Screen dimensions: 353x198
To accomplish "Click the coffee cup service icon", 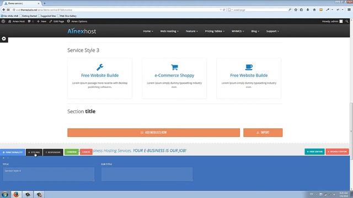I will (x=249, y=67).
